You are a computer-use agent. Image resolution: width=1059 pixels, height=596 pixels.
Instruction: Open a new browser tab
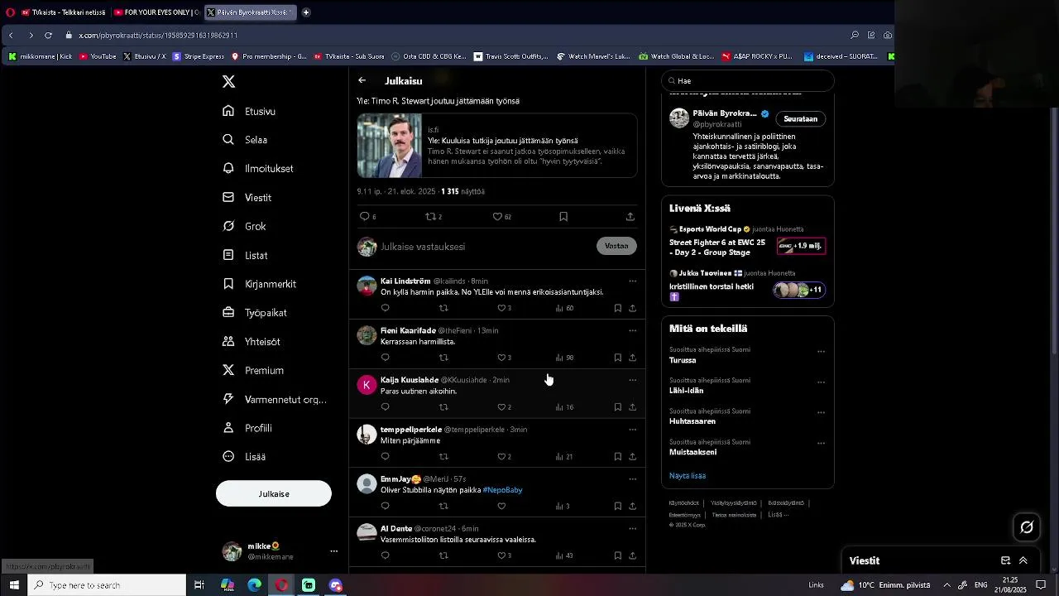(x=306, y=12)
